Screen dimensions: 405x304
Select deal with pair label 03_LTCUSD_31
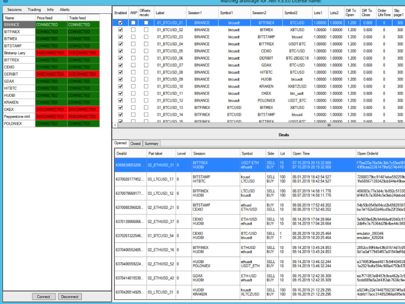pos(161,292)
